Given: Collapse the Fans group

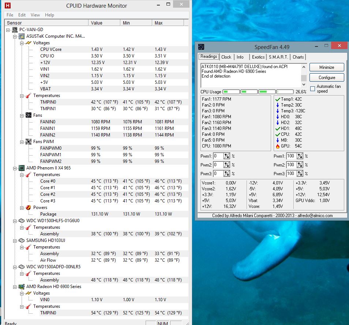Looking at the screenshot, I should (22, 116).
